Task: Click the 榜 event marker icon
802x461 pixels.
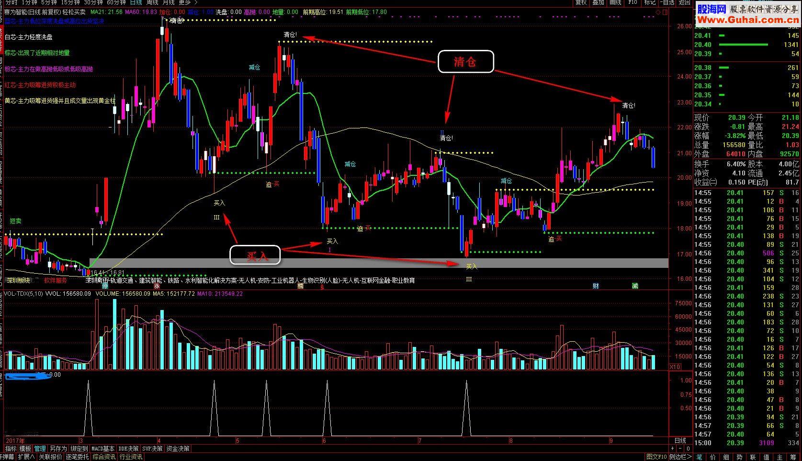Action: click(x=300, y=286)
